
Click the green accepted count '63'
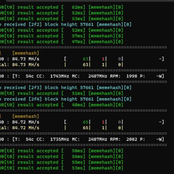pos(85,59)
